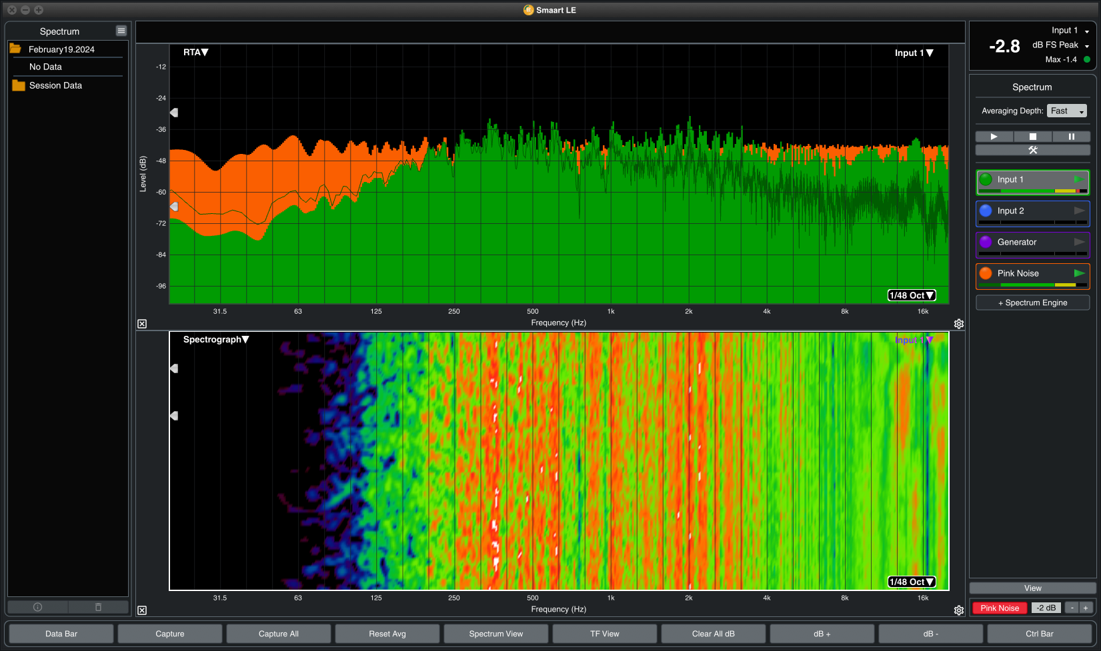Start spectrum measurement with play button
Viewport: 1101px width, 651px height.
coord(994,137)
